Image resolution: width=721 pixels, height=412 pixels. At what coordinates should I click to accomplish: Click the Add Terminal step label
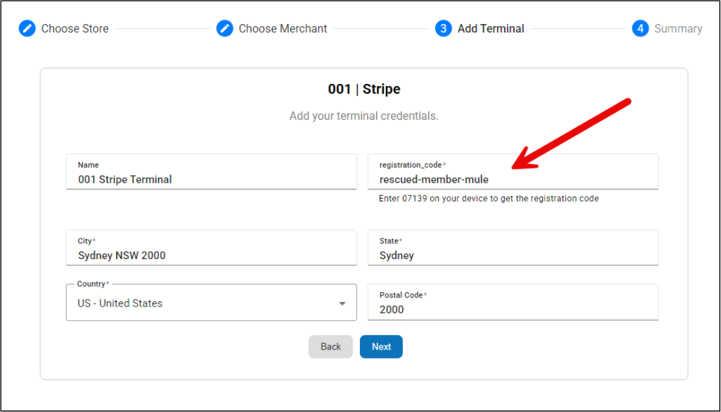coord(491,29)
